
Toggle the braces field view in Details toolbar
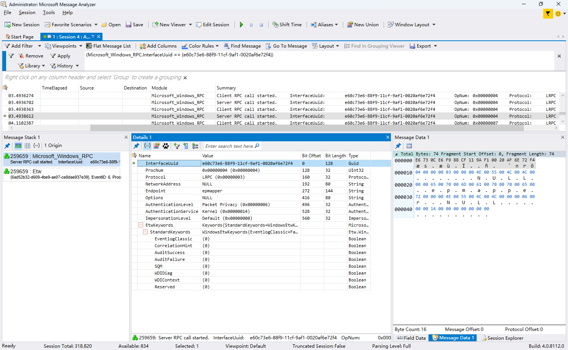tap(147, 146)
